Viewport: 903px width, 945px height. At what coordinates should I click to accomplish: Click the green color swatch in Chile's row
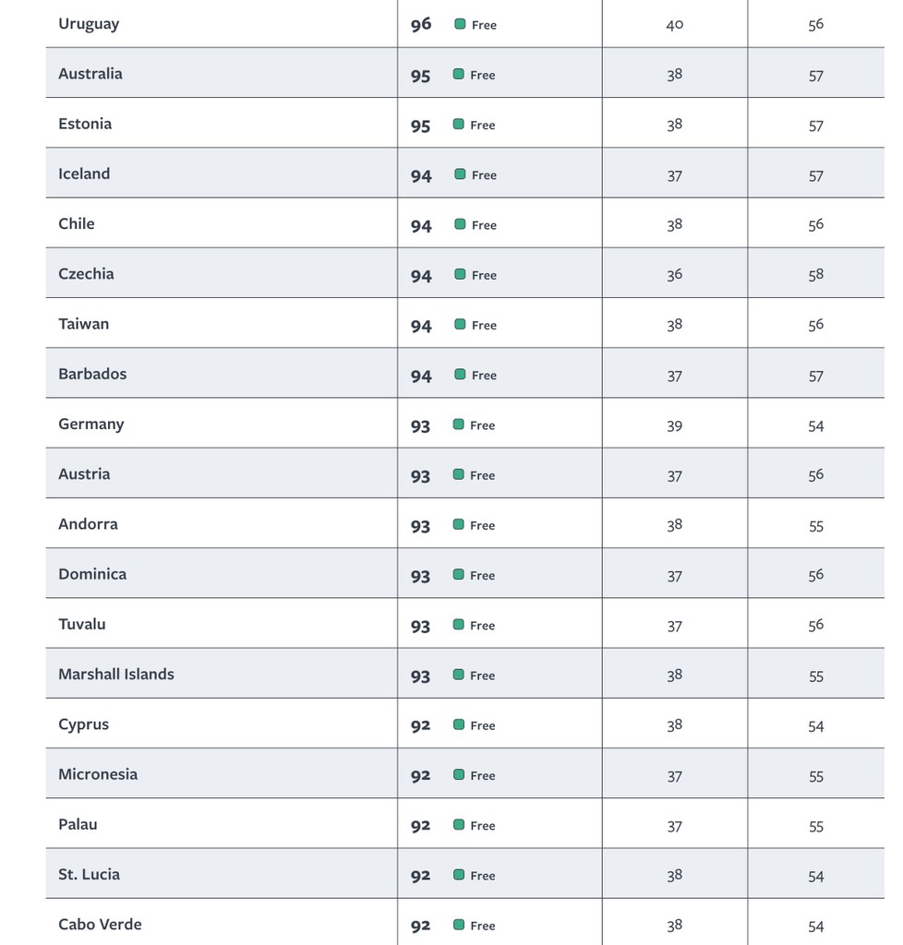(460, 224)
